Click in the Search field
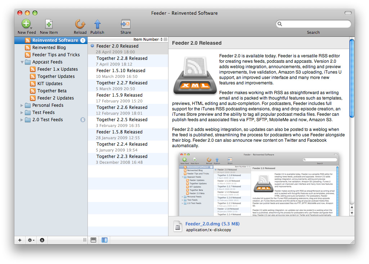Screen dimensions: 369x264 (x=314, y=24)
